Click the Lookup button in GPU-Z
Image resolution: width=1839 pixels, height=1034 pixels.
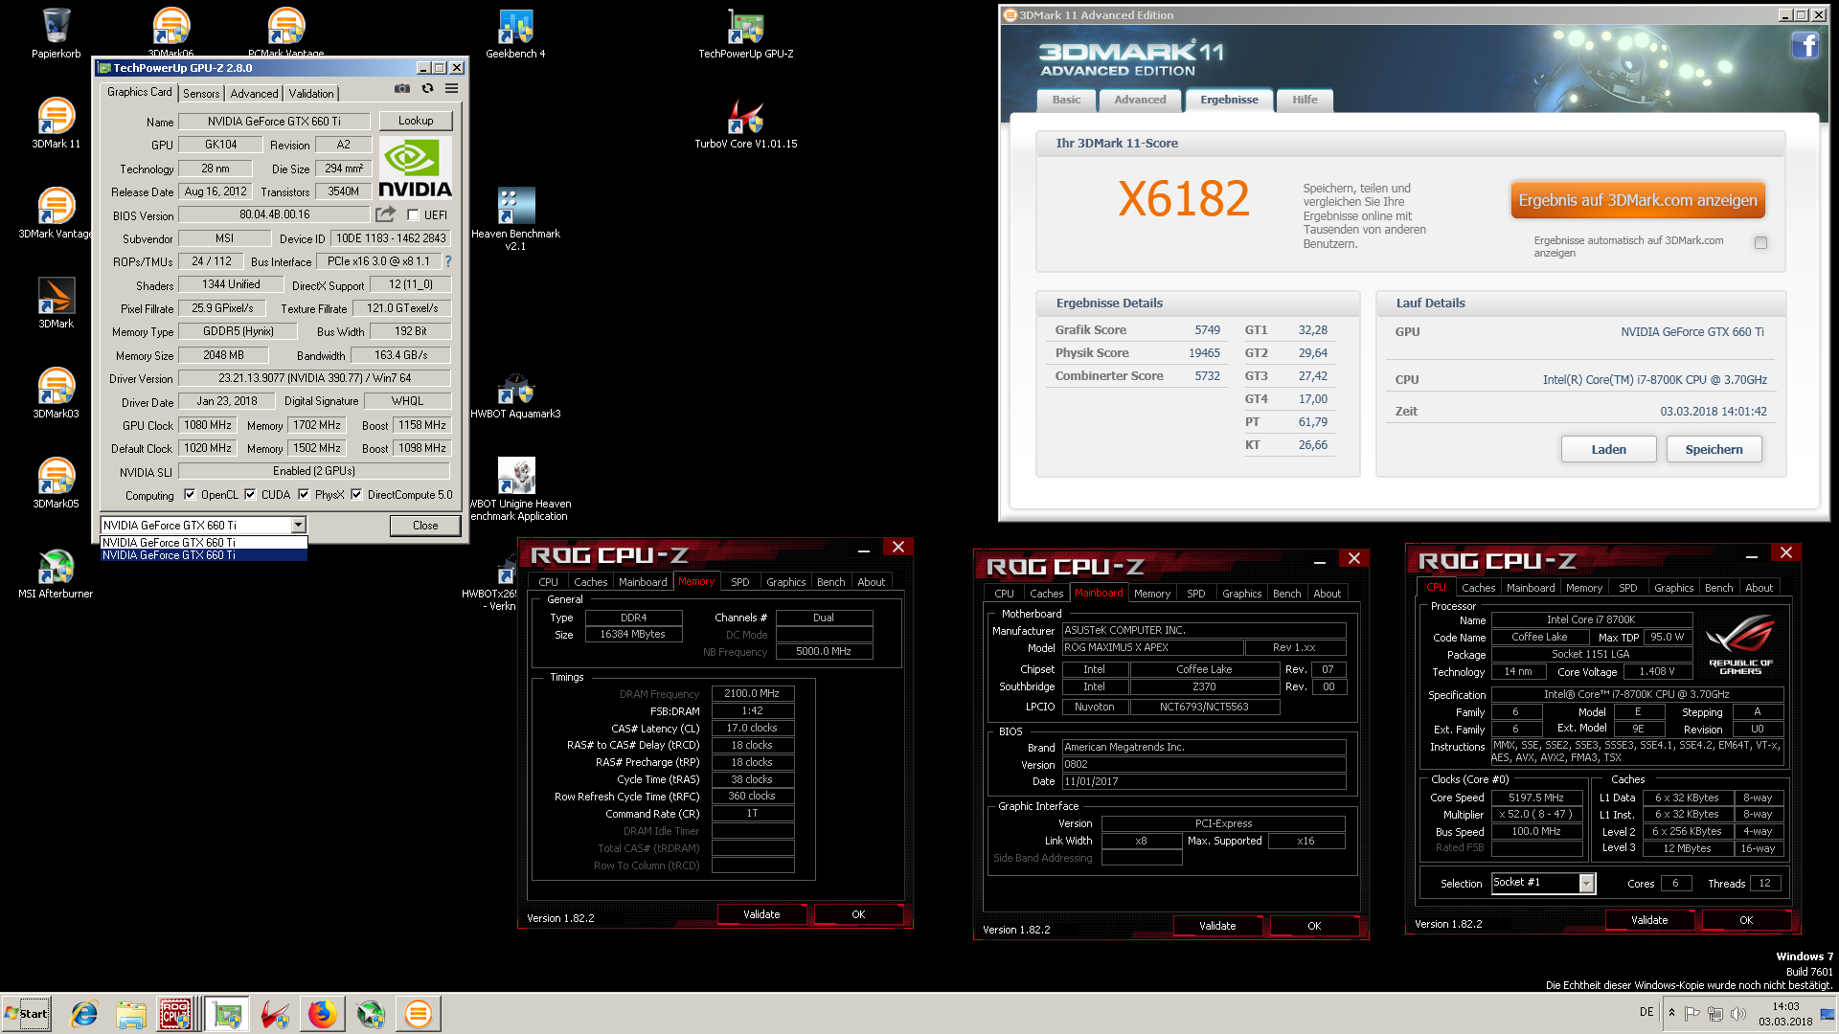coord(416,121)
